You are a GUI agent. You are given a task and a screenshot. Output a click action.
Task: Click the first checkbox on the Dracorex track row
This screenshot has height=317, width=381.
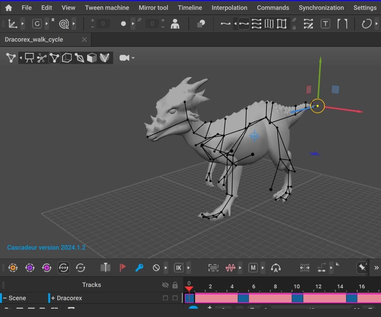(x=165, y=298)
